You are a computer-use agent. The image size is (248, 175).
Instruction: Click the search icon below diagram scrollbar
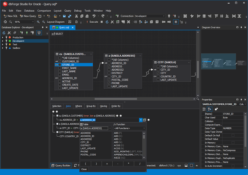pyautogui.click(x=198, y=99)
